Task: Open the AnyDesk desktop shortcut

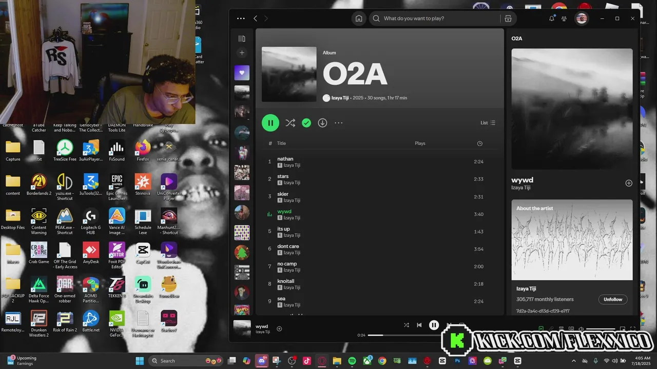Action: pyautogui.click(x=91, y=253)
